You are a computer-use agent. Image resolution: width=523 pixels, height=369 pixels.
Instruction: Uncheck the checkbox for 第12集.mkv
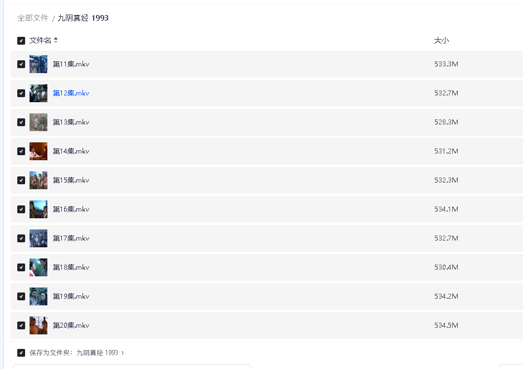coord(21,93)
